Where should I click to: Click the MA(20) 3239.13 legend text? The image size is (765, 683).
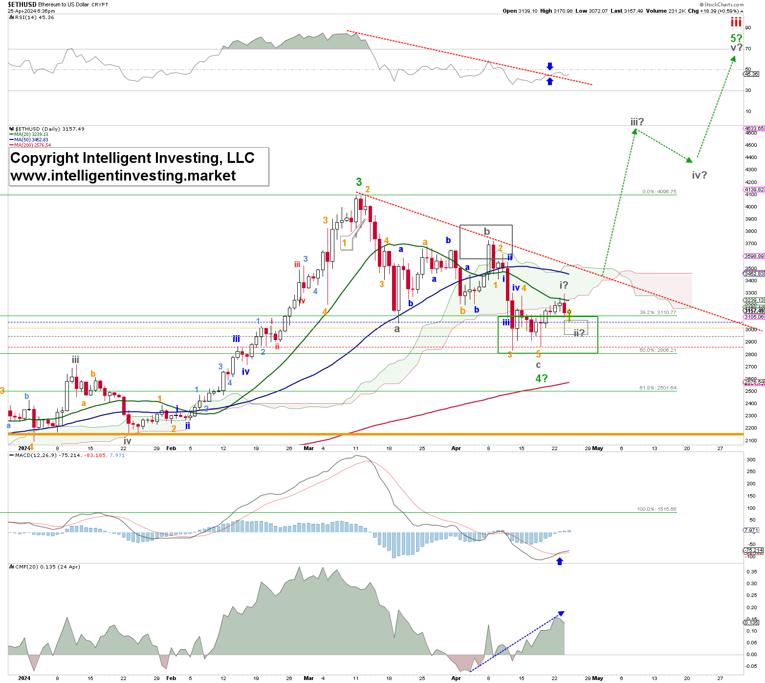click(31, 135)
